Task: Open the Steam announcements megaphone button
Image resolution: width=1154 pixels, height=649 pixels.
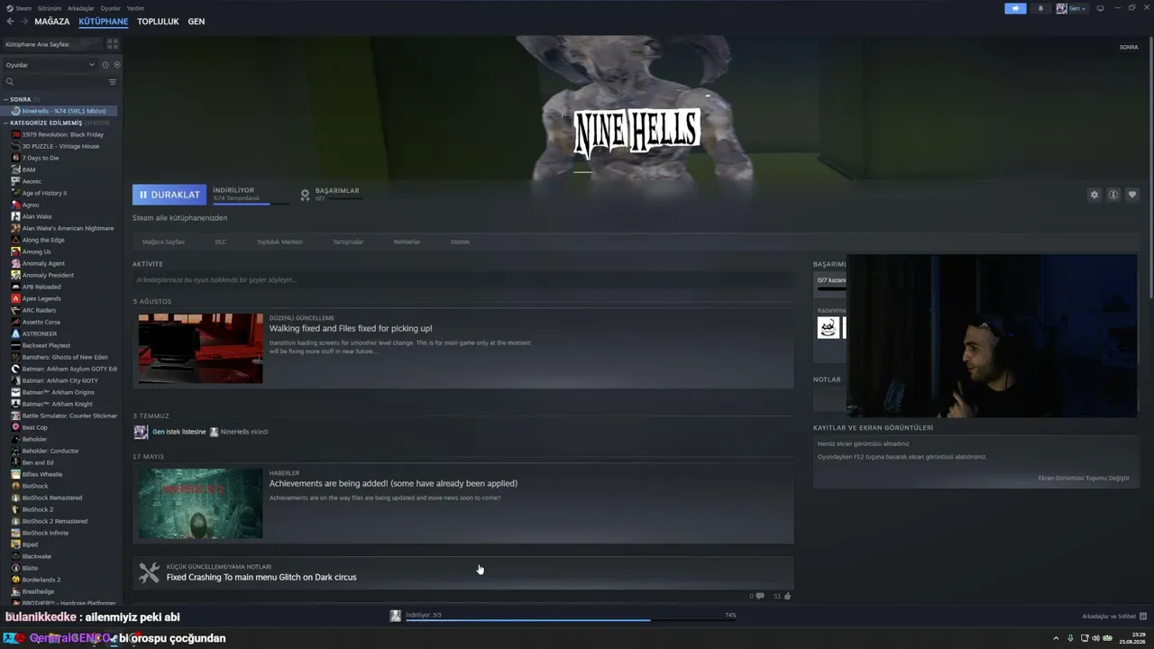Action: tap(1015, 8)
